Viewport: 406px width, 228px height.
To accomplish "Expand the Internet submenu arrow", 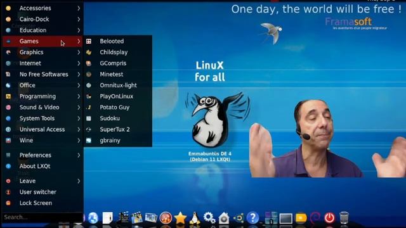I will pos(79,63).
